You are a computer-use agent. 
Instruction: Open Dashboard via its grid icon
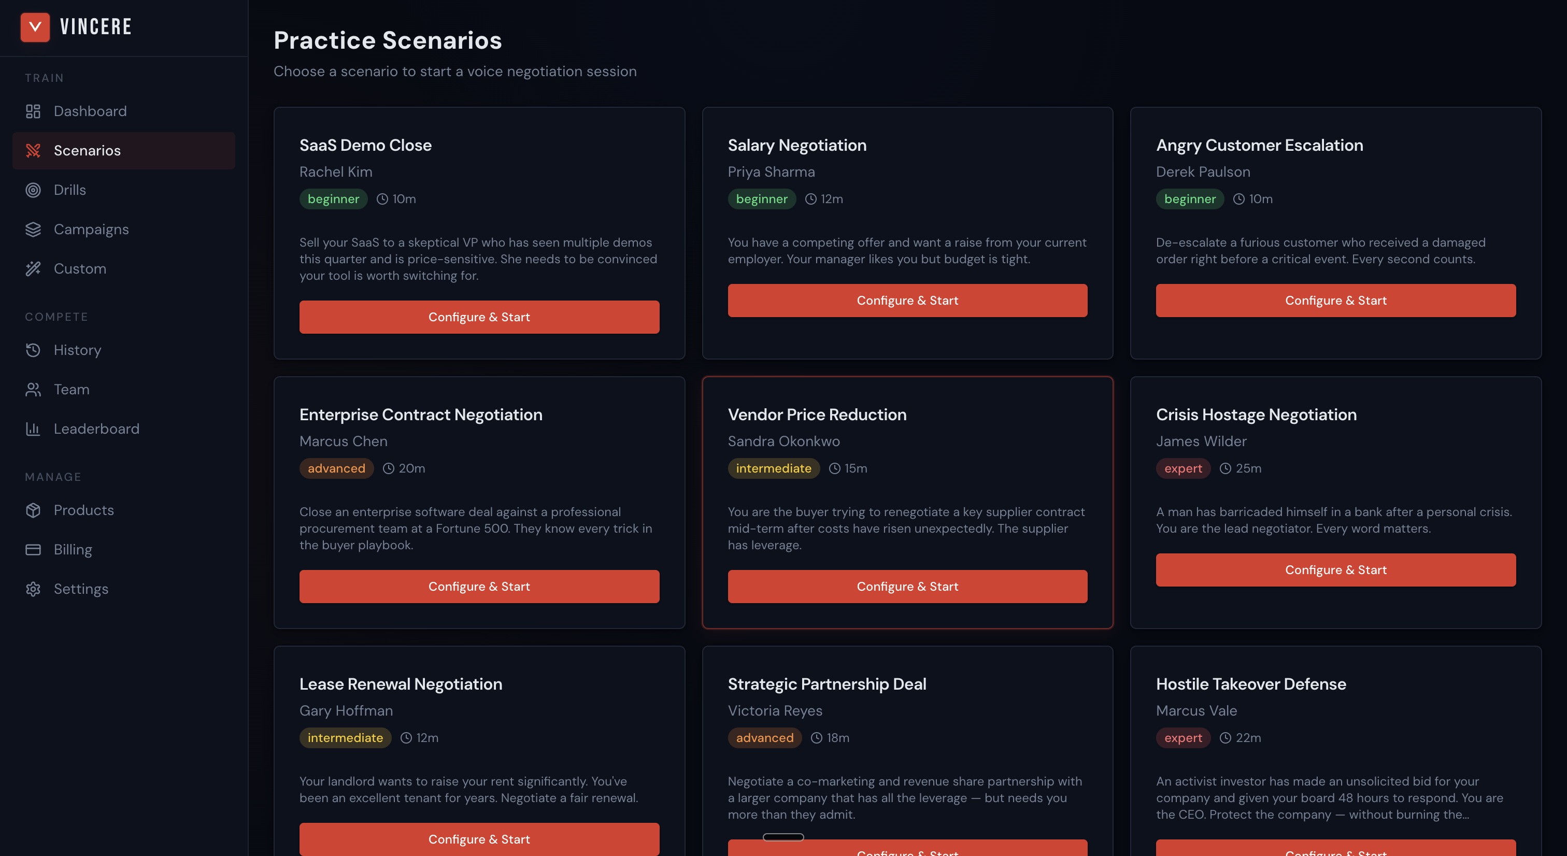pos(33,111)
